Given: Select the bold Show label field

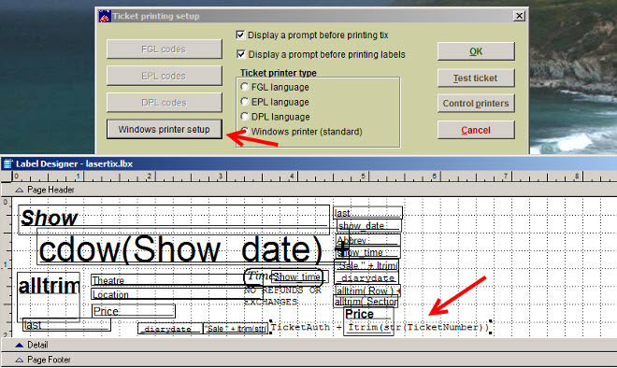Looking at the screenshot, I should 174,219.
